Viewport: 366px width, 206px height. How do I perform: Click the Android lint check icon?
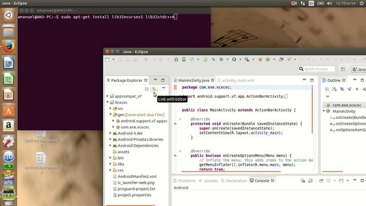point(192,60)
